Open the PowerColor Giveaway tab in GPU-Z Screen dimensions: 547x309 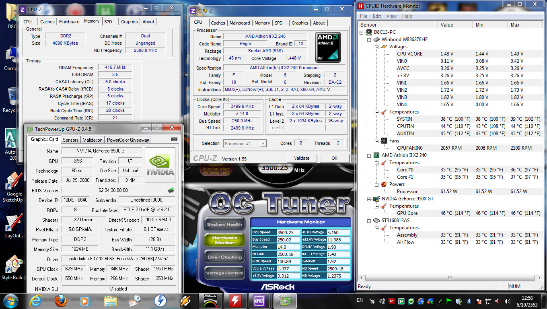pos(127,140)
